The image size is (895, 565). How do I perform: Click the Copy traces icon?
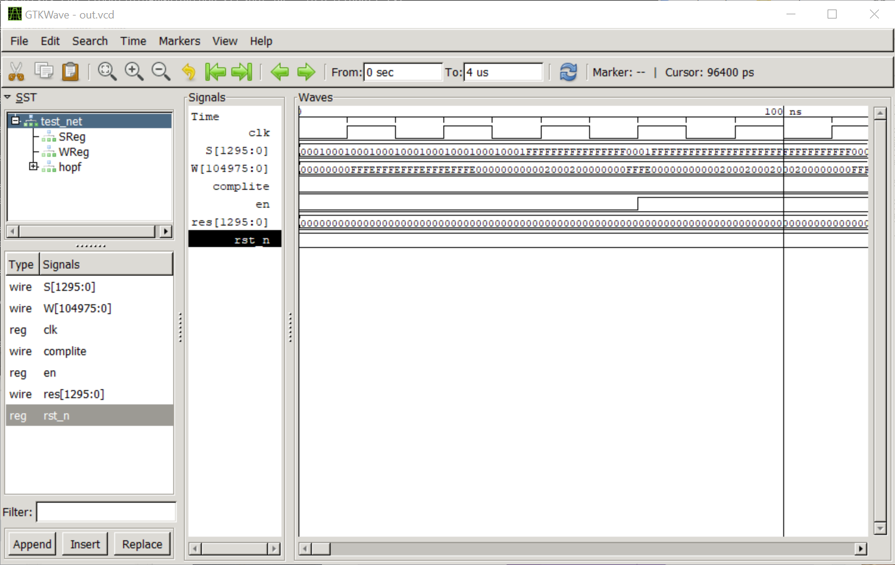click(44, 72)
